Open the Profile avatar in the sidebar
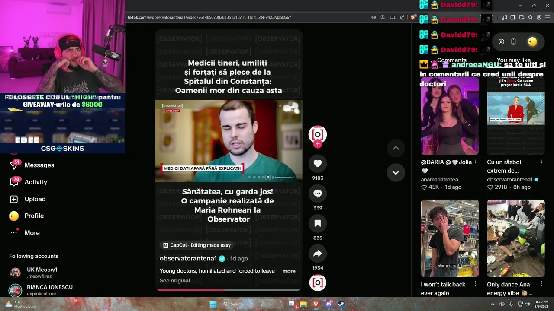The image size is (554, 311). tap(14, 216)
